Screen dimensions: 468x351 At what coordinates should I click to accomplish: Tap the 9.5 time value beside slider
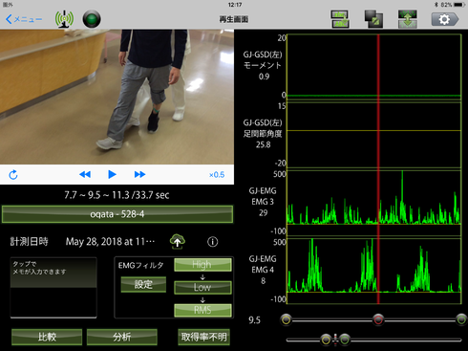(x=254, y=319)
